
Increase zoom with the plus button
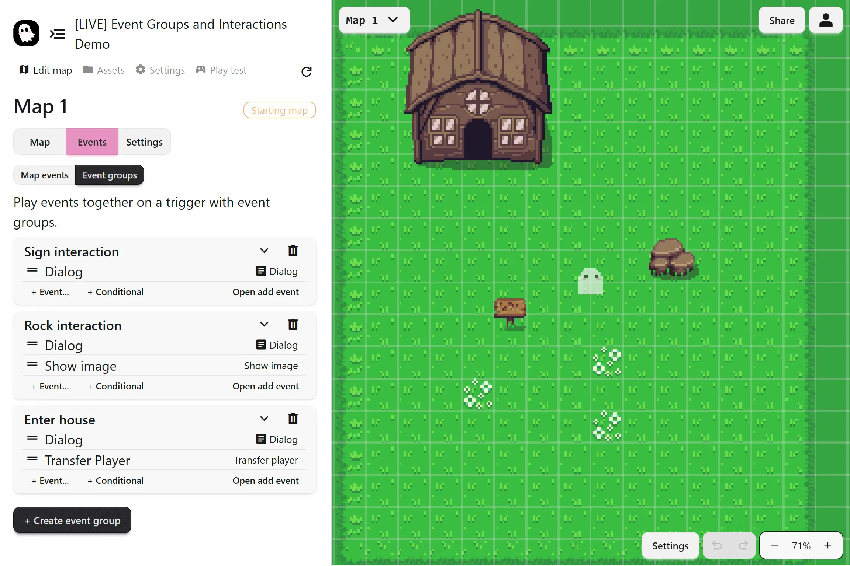pos(828,545)
